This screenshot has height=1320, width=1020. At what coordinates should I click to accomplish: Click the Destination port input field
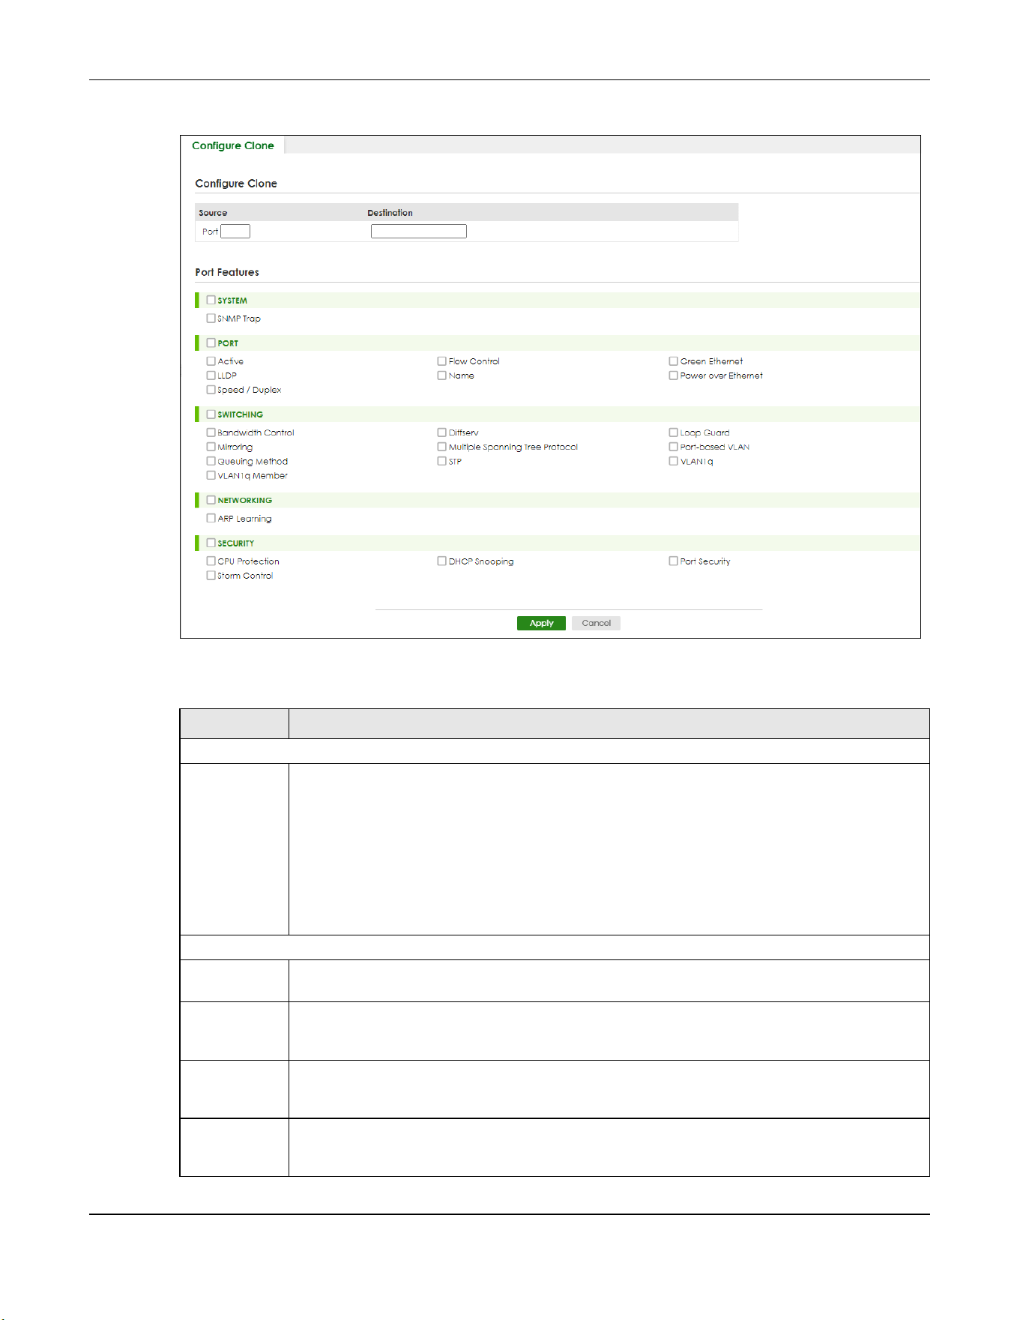click(419, 232)
